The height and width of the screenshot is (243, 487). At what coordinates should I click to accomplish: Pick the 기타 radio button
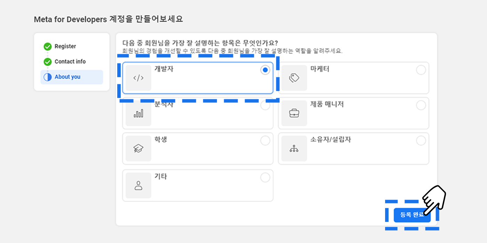[x=265, y=178]
